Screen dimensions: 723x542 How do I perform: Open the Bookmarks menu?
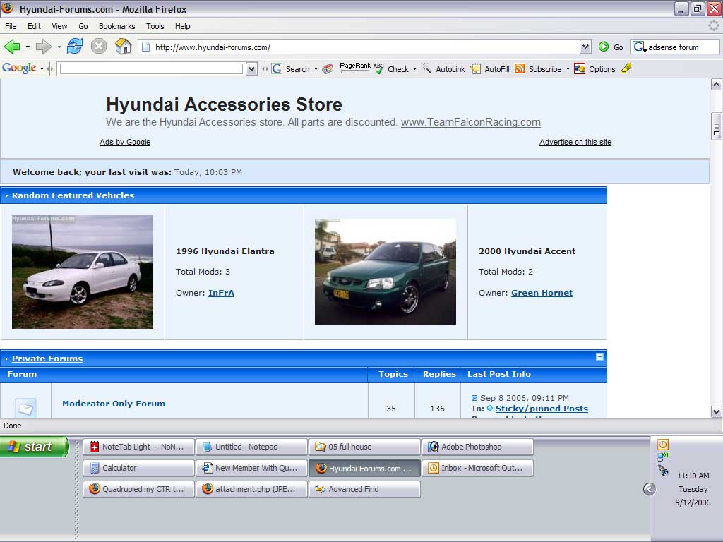pyautogui.click(x=117, y=26)
